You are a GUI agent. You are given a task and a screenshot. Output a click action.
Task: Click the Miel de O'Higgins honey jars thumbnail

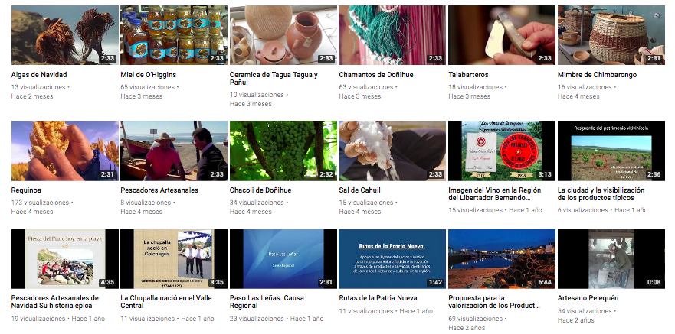(174, 35)
